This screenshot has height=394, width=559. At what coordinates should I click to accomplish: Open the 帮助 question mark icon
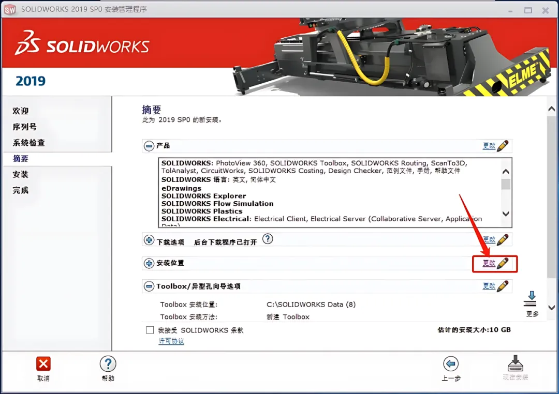(108, 363)
